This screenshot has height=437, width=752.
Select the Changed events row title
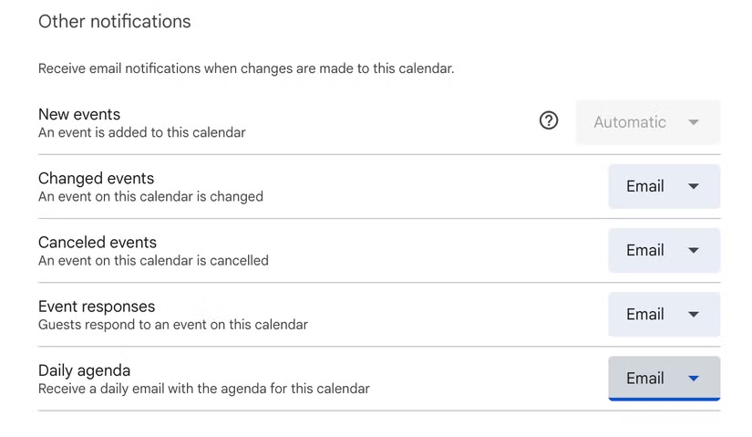96,178
